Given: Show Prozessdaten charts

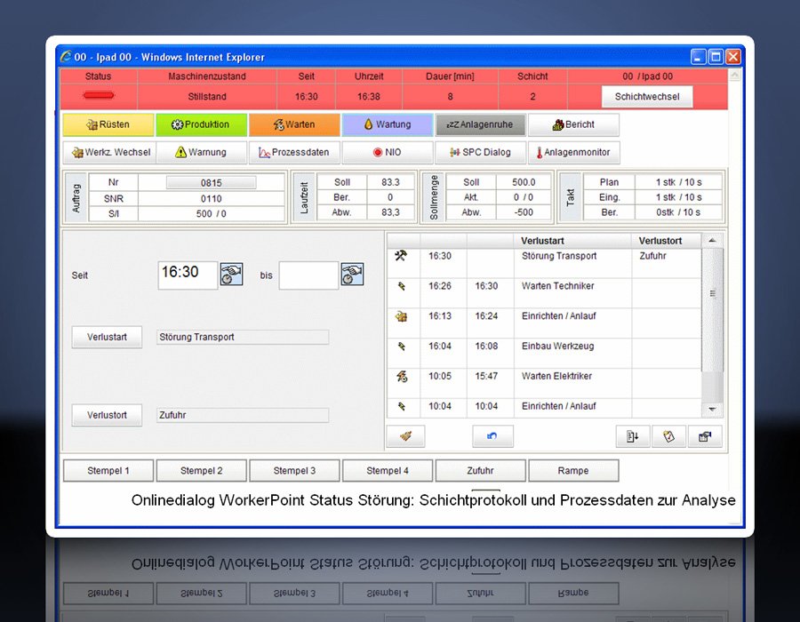Looking at the screenshot, I should tap(294, 153).
